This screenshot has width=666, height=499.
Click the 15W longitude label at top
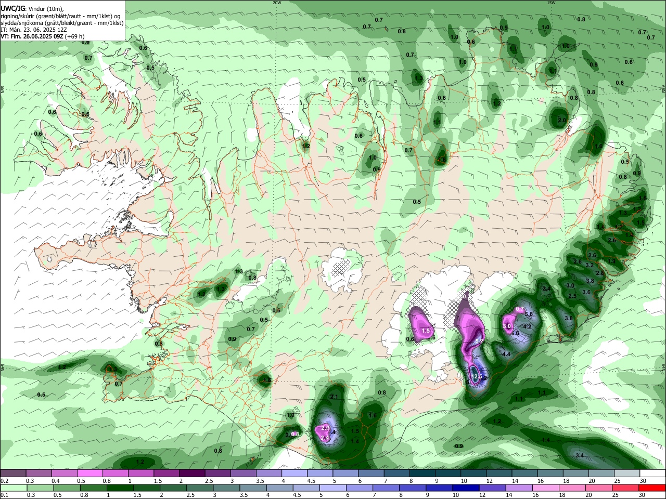pos(551,2)
